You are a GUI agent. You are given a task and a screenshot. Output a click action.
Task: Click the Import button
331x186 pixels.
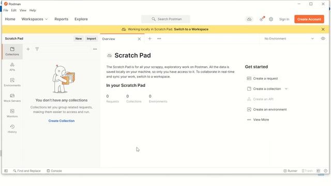pos(92,39)
